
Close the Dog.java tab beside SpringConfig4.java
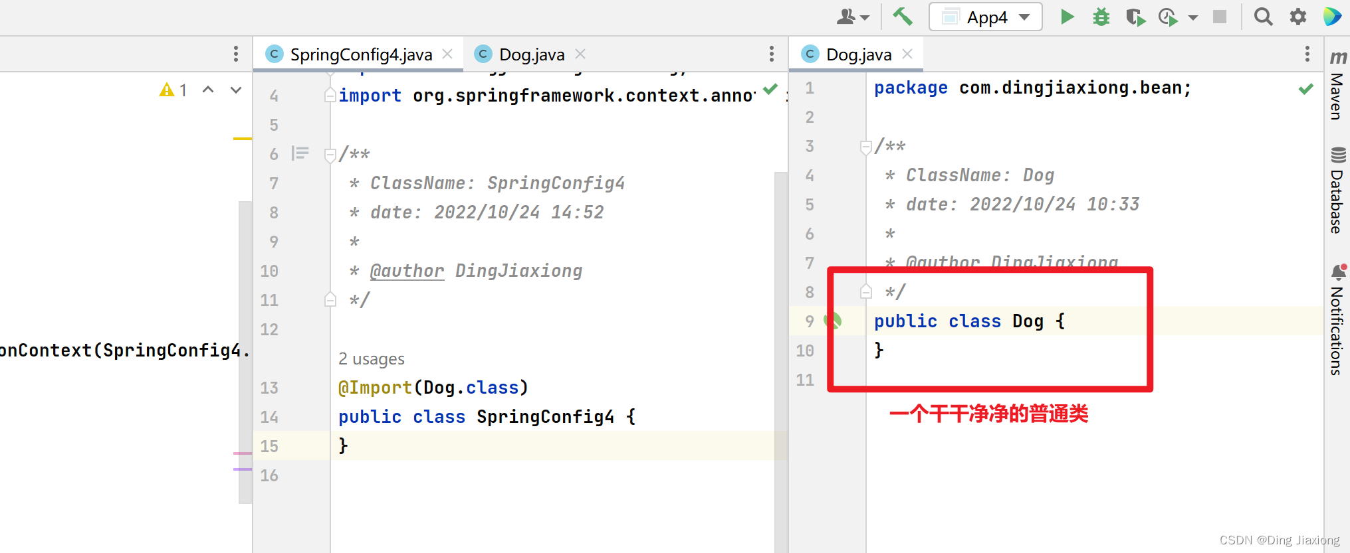coord(580,54)
